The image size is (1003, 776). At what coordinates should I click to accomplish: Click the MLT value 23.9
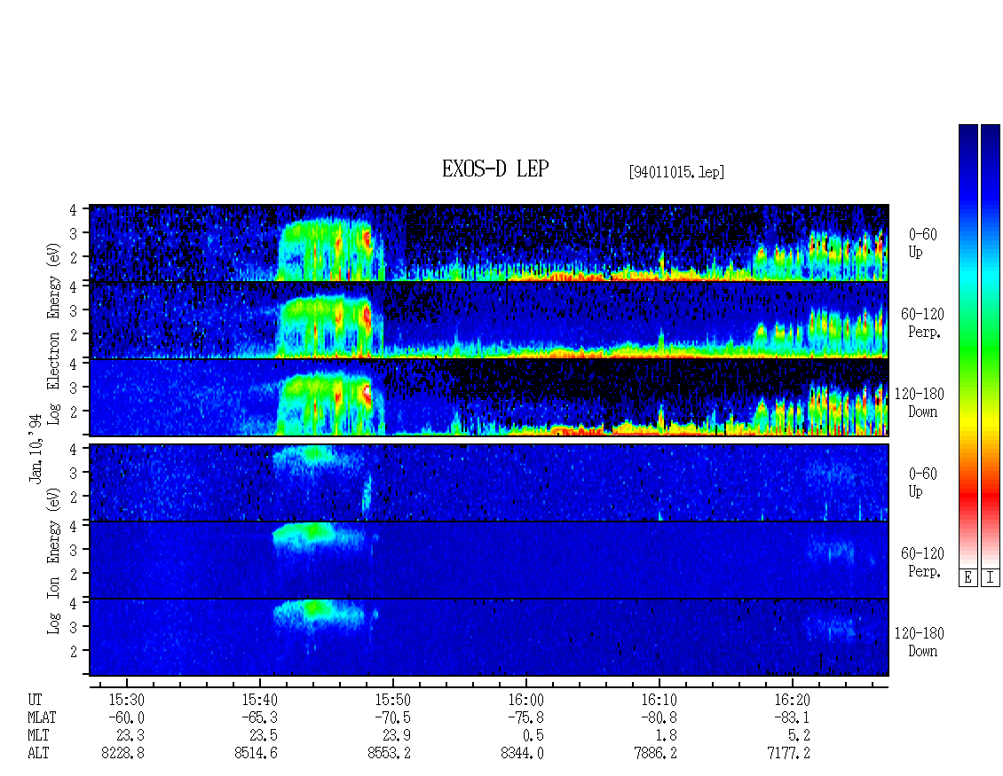(397, 736)
